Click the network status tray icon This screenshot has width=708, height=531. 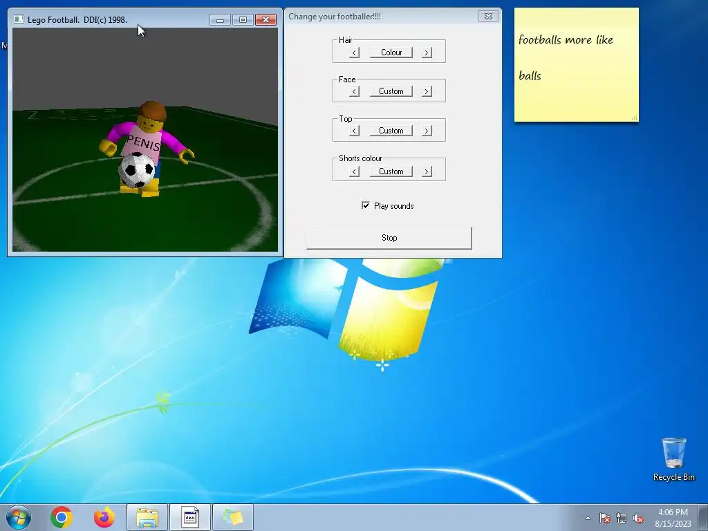(x=622, y=518)
